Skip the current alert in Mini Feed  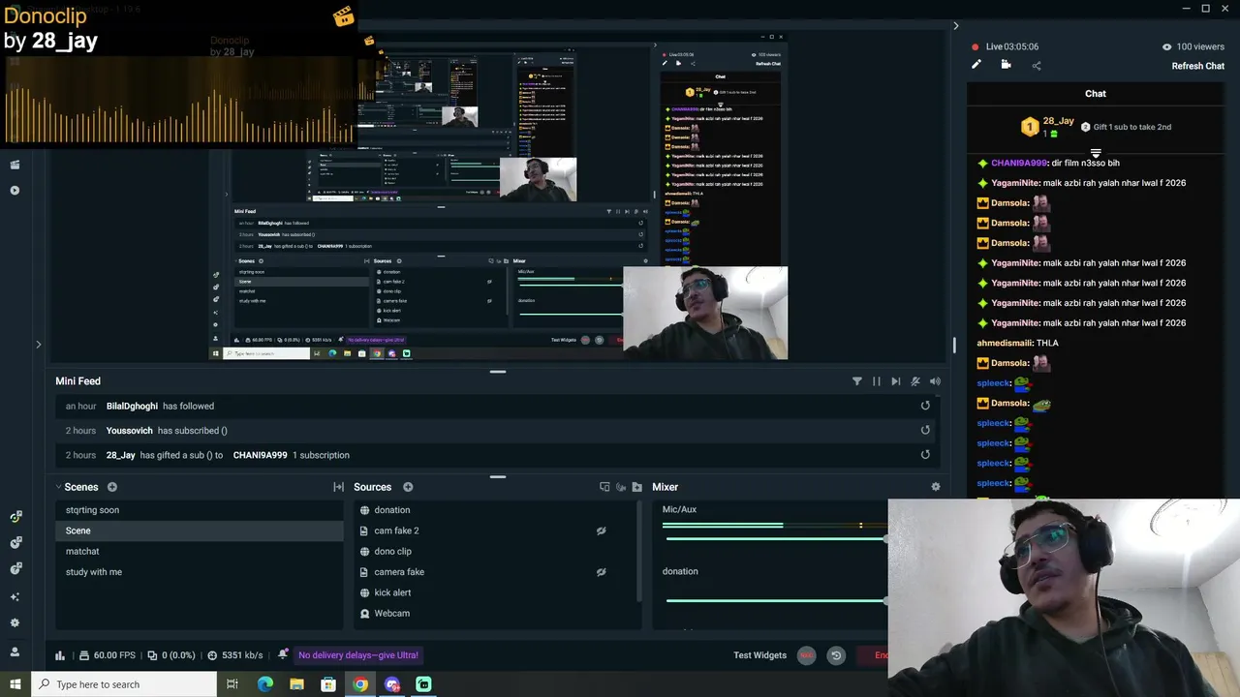click(x=896, y=381)
